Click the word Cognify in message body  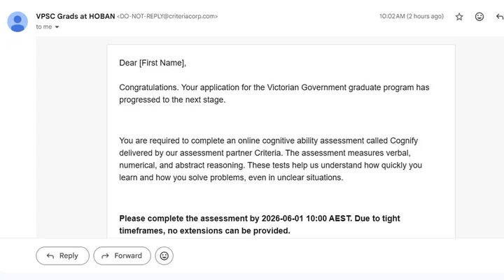pos(404,141)
